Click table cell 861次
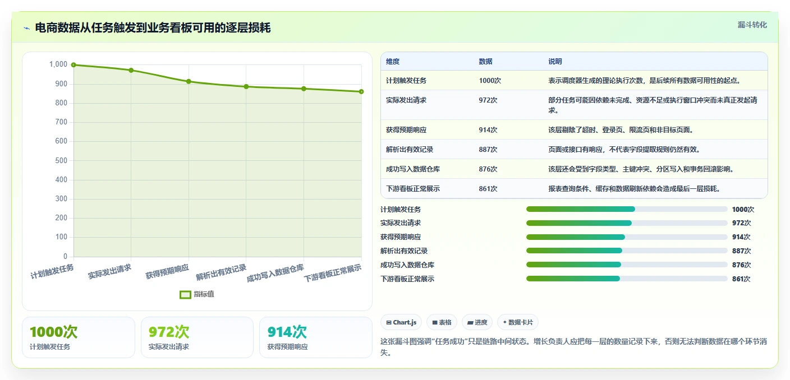The height and width of the screenshot is (380, 790). click(488, 189)
